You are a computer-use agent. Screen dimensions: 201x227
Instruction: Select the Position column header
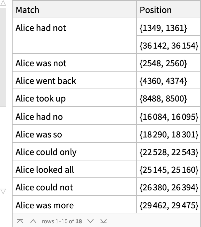click(x=156, y=10)
